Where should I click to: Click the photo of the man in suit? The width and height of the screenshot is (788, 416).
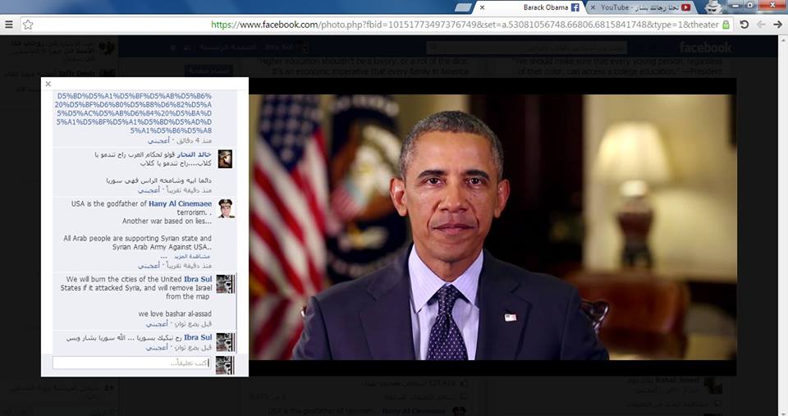click(492, 226)
